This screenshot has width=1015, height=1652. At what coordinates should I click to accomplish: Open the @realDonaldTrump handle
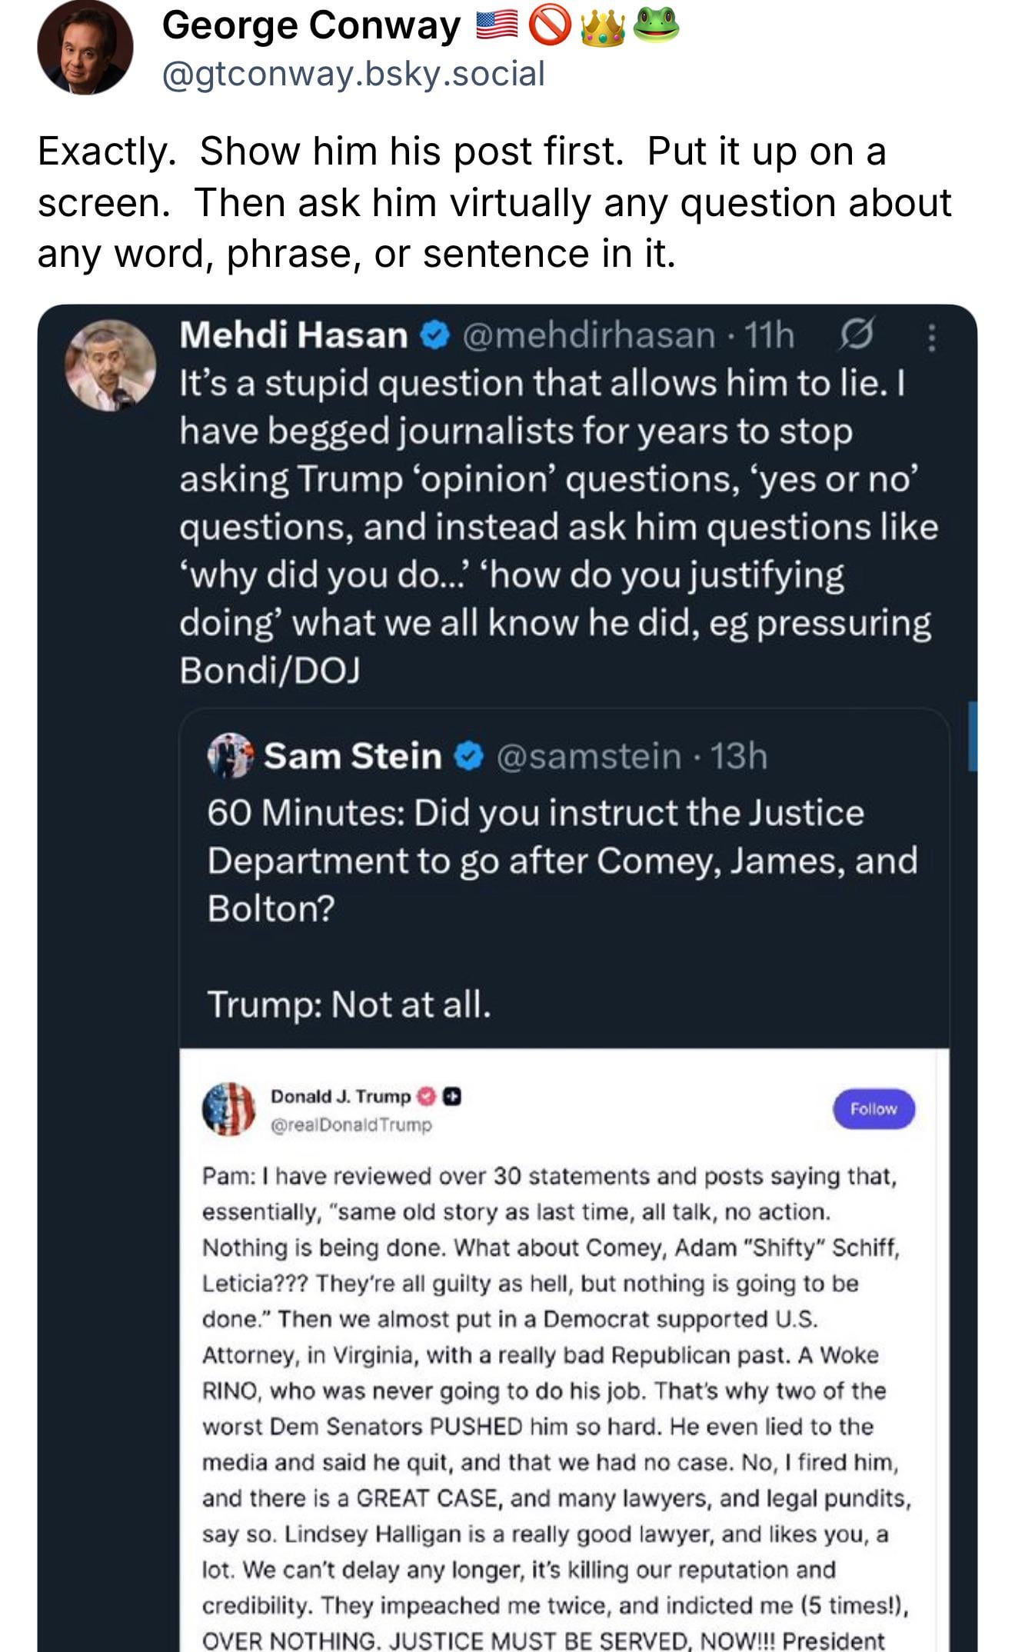tap(351, 1124)
